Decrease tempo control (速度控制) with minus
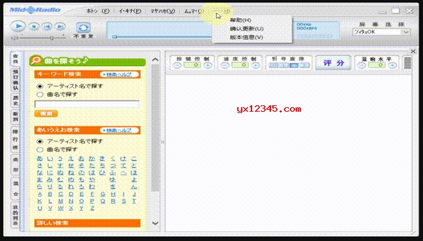 [225, 65]
